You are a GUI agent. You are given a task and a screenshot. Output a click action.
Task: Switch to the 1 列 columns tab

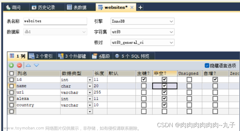point(17,56)
